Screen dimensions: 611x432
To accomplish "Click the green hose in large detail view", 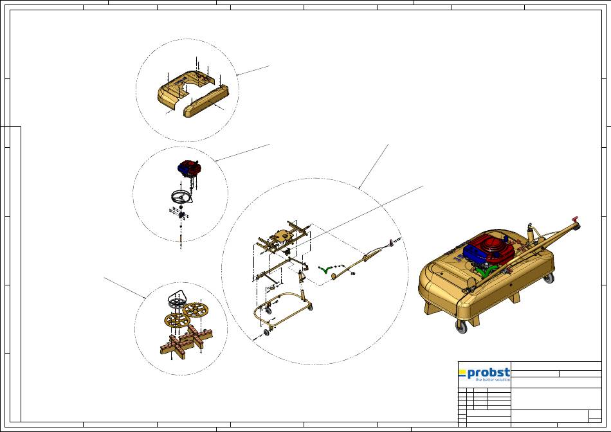I will click(325, 269).
